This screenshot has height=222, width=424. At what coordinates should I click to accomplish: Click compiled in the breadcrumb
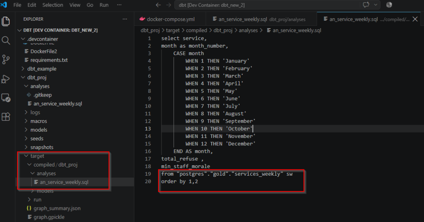click(x=196, y=30)
